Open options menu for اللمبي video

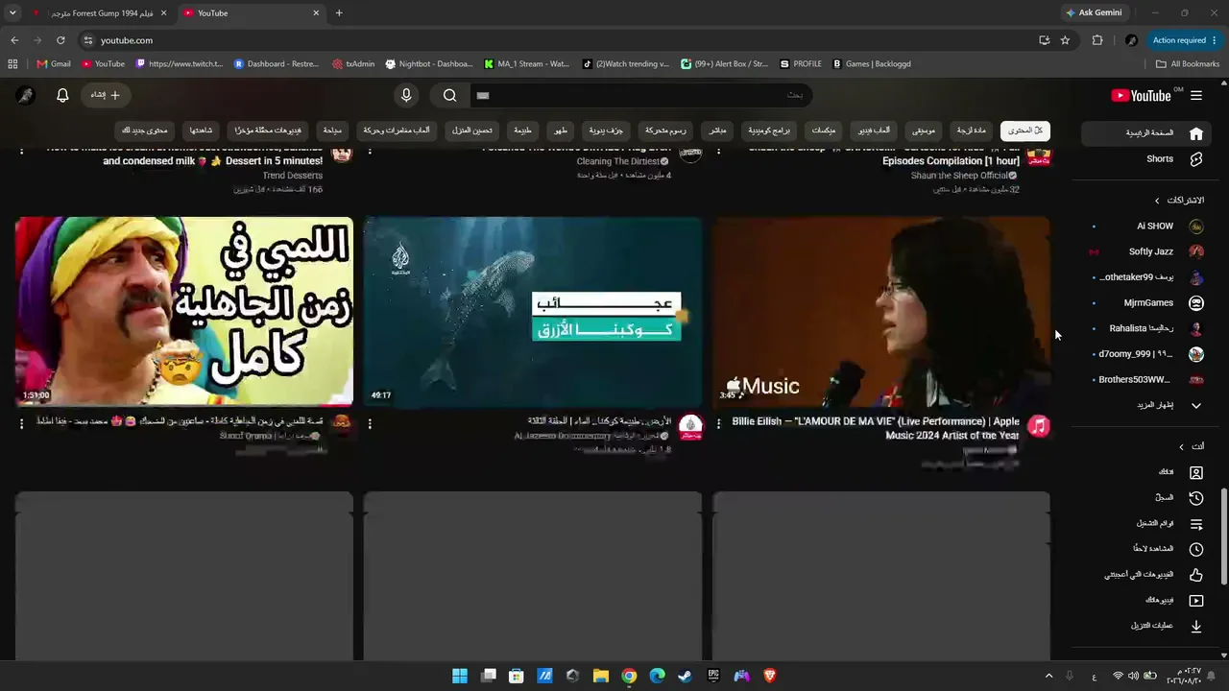tap(21, 423)
